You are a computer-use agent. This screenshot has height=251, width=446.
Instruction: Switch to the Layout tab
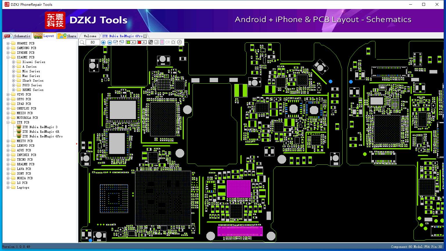(x=44, y=36)
